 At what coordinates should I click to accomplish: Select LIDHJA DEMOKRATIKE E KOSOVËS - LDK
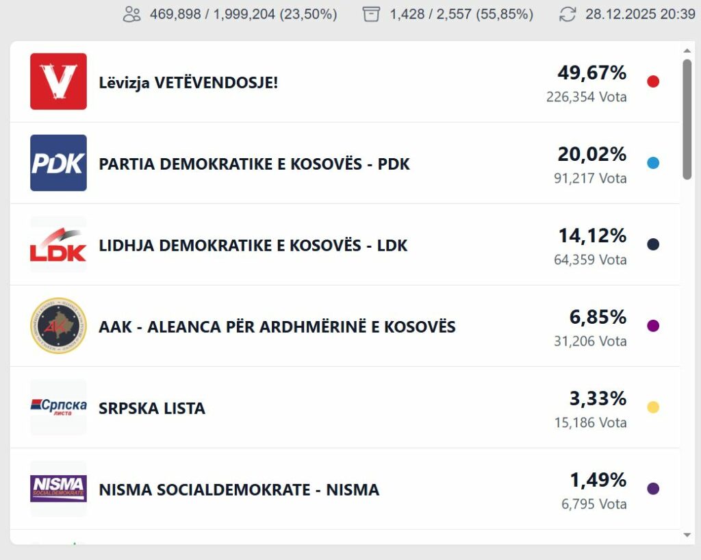(253, 246)
